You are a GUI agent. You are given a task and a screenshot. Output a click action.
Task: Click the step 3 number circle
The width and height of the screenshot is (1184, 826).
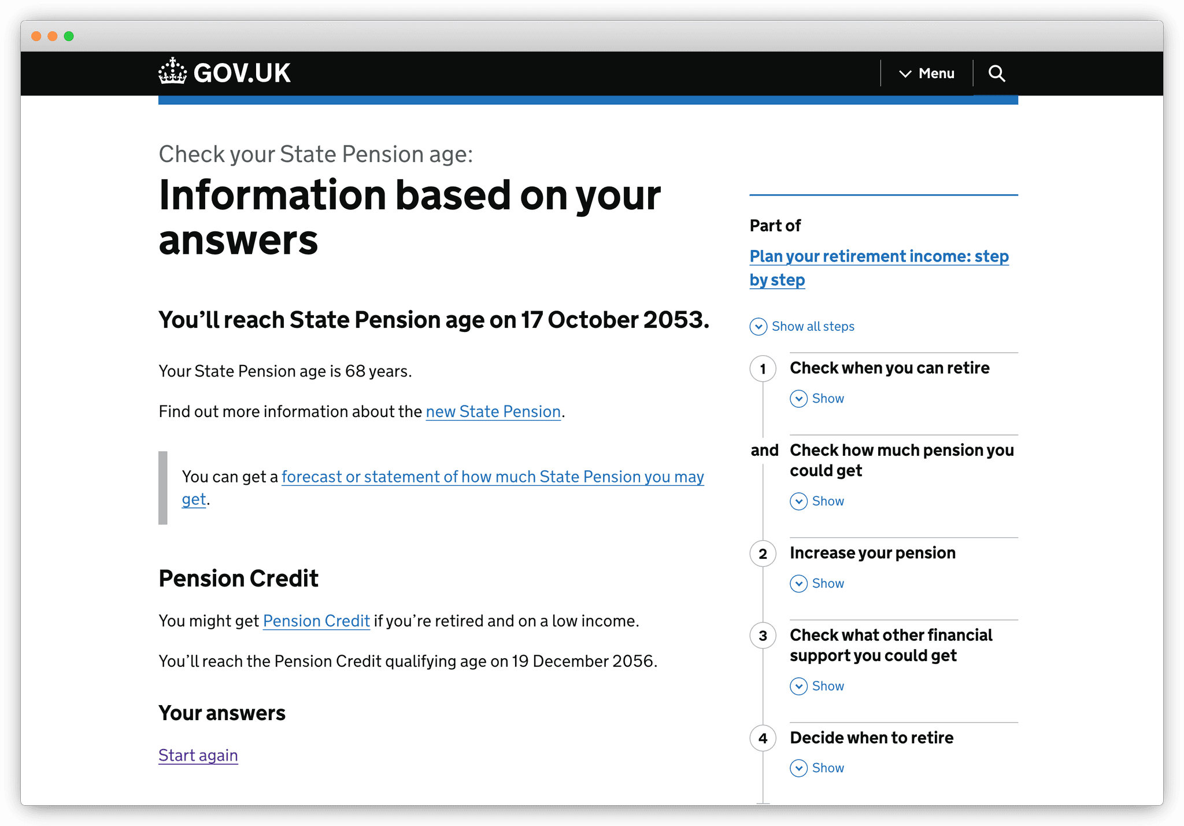click(763, 636)
